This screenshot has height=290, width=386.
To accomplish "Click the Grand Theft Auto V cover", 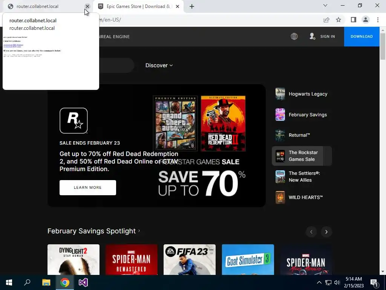I will (x=175, y=123).
